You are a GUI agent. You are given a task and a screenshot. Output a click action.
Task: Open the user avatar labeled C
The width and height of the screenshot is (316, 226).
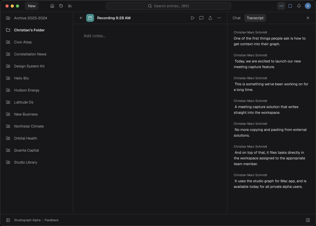(308, 6)
